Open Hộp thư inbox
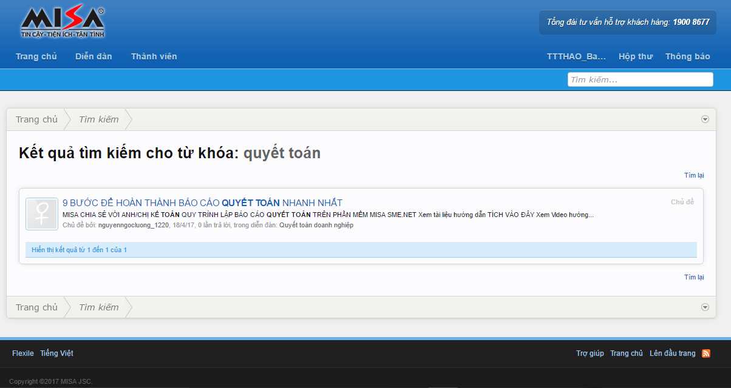This screenshot has height=388, width=731. click(635, 56)
